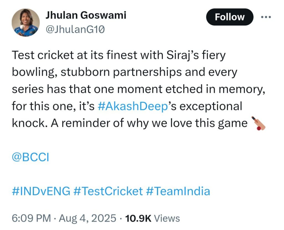Follow Jhulan Goswami's account
Screen dimensions: 284x230
pos(230,17)
